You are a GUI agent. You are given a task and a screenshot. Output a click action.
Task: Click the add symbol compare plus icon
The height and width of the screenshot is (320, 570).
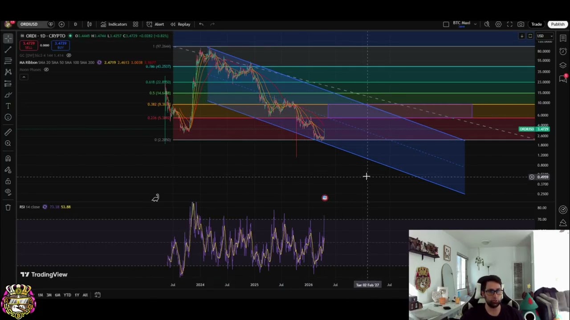click(61, 24)
